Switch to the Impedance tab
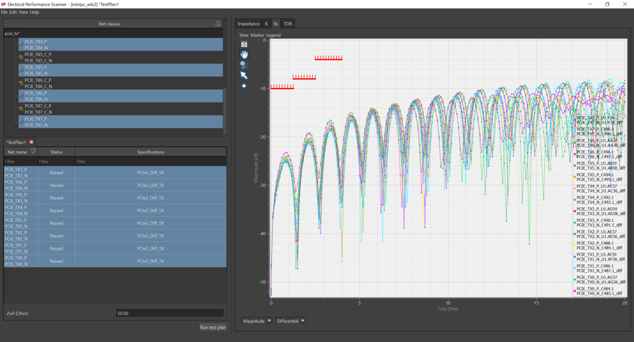The image size is (634, 342). point(248,24)
